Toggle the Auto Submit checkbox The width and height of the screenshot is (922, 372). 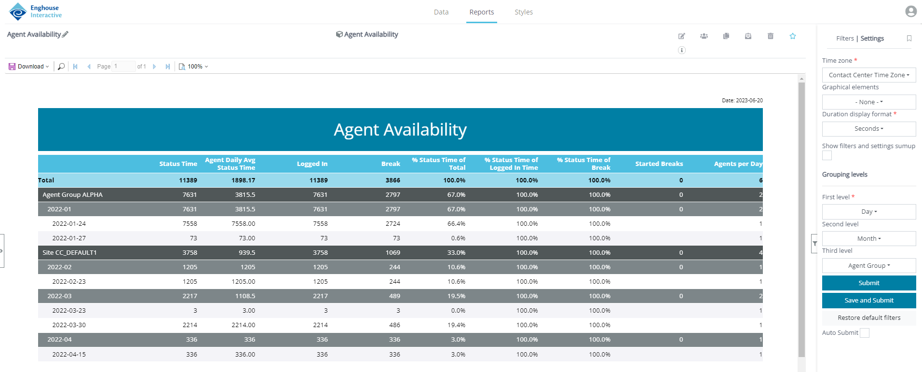(865, 333)
